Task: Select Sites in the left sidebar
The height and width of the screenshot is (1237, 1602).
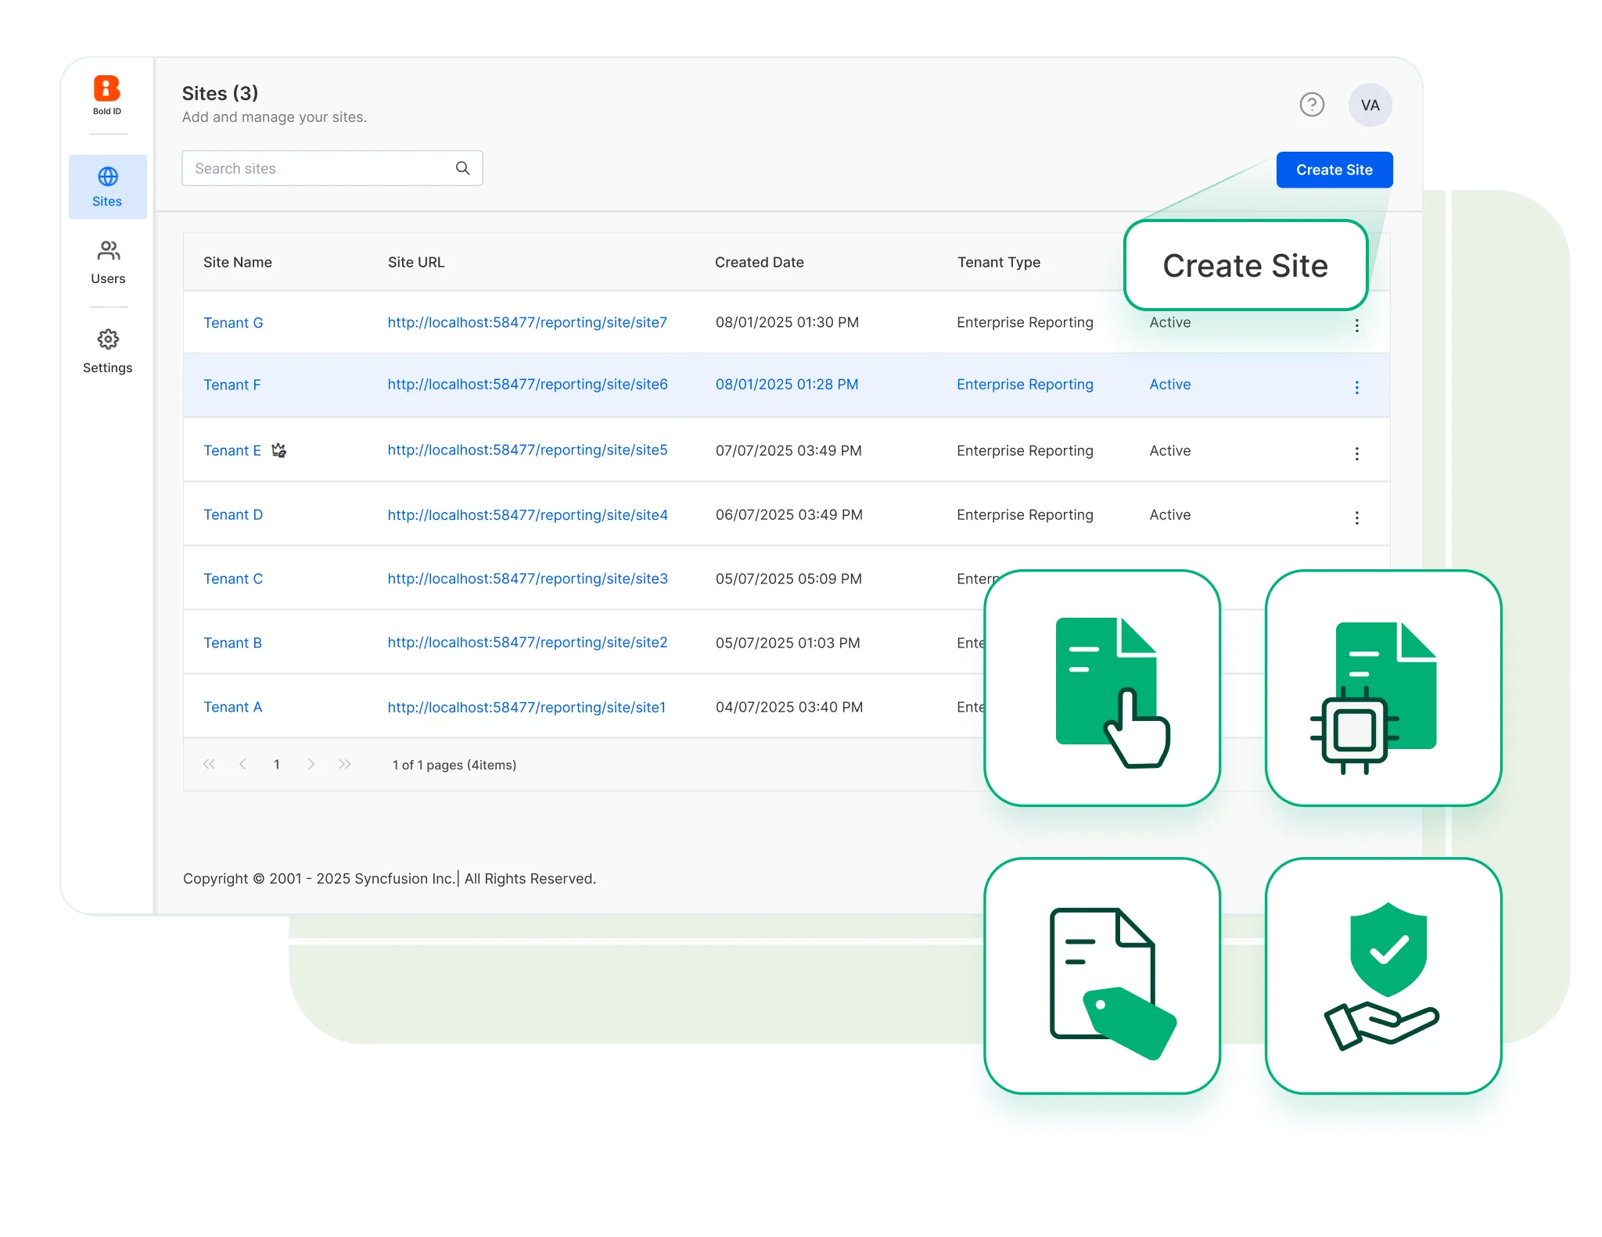Action: tap(107, 186)
